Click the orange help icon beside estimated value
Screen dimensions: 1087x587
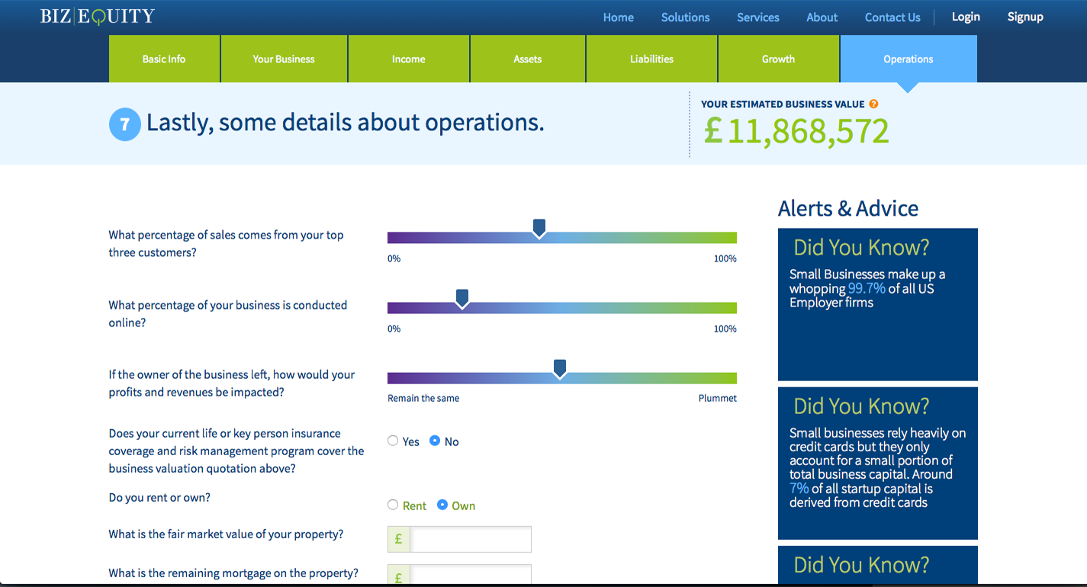click(873, 104)
